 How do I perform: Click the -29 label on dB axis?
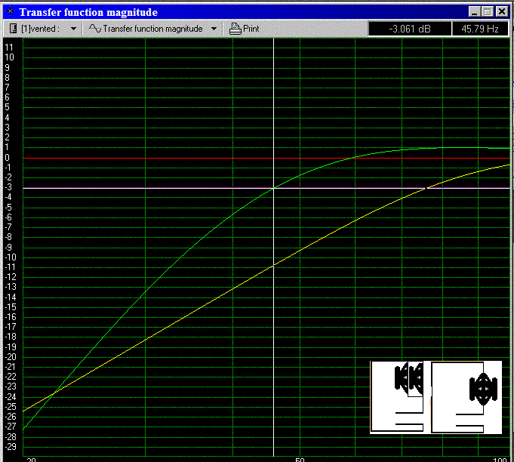pos(11,447)
